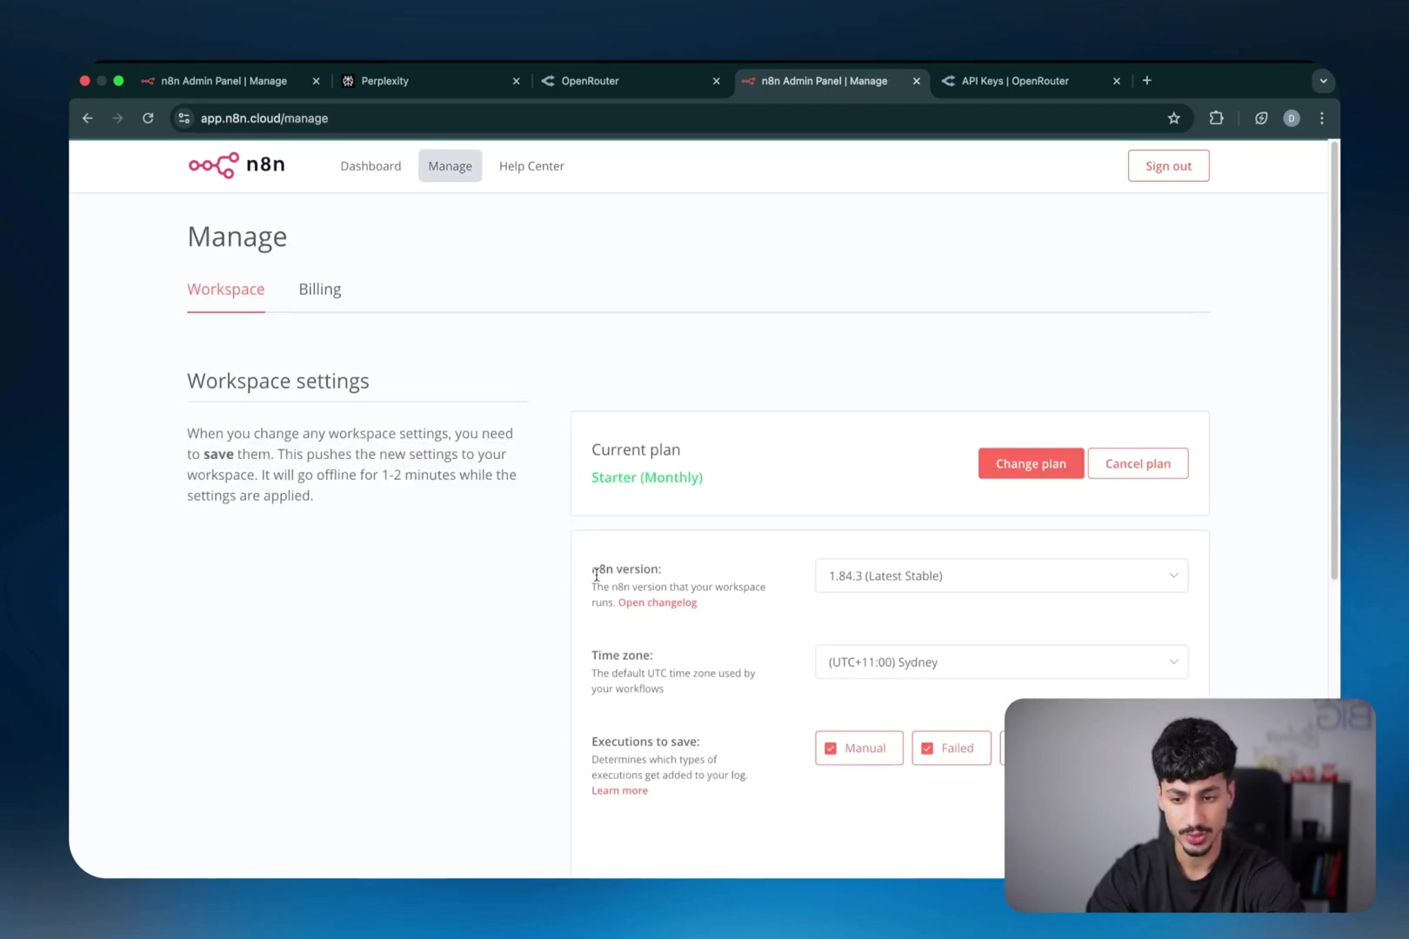Viewport: 1409px width, 939px height.
Task: Click the page vertical scrollbar
Action: 1334,363
